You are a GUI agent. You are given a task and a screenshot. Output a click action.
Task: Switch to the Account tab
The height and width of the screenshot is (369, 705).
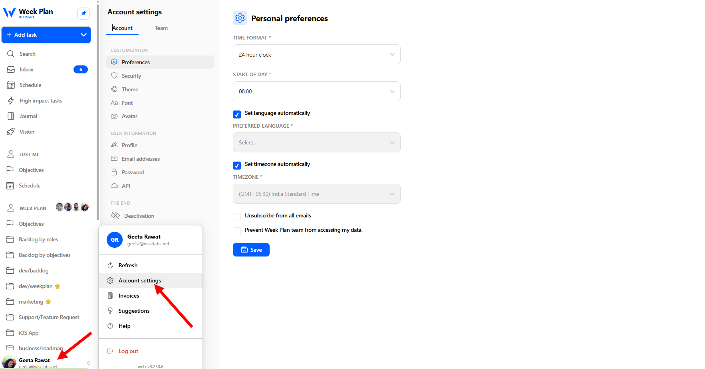[x=122, y=28]
